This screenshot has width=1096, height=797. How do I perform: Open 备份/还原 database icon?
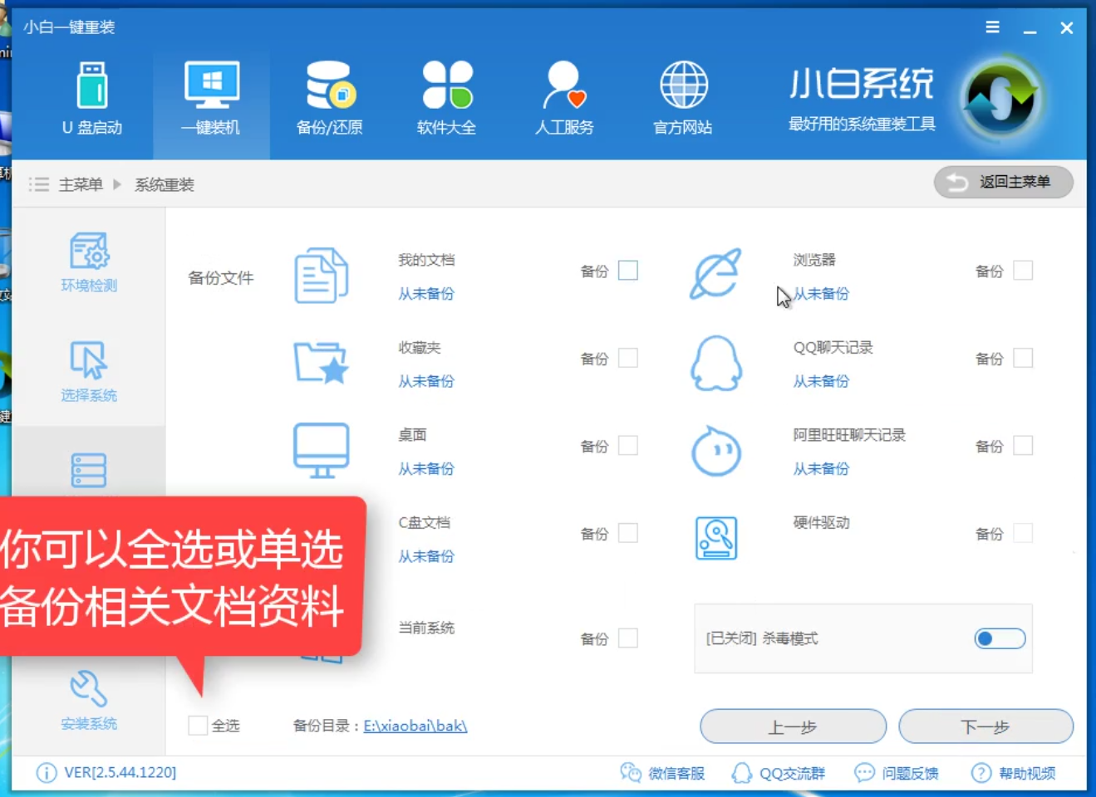330,85
